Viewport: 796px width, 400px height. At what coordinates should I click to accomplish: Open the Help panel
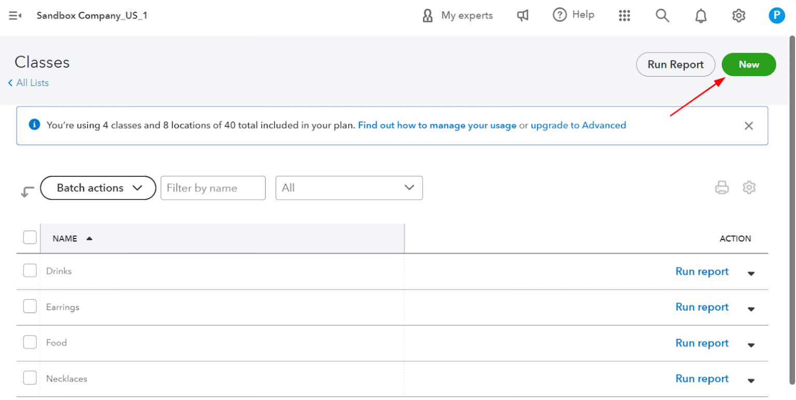coord(573,15)
